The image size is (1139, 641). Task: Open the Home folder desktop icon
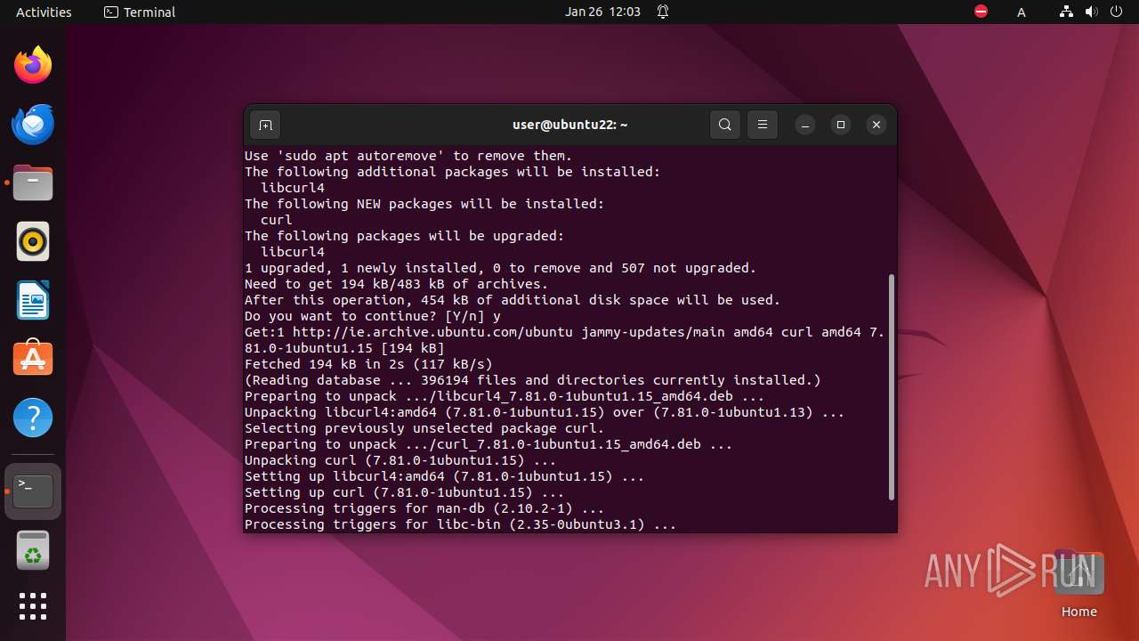(x=1078, y=584)
